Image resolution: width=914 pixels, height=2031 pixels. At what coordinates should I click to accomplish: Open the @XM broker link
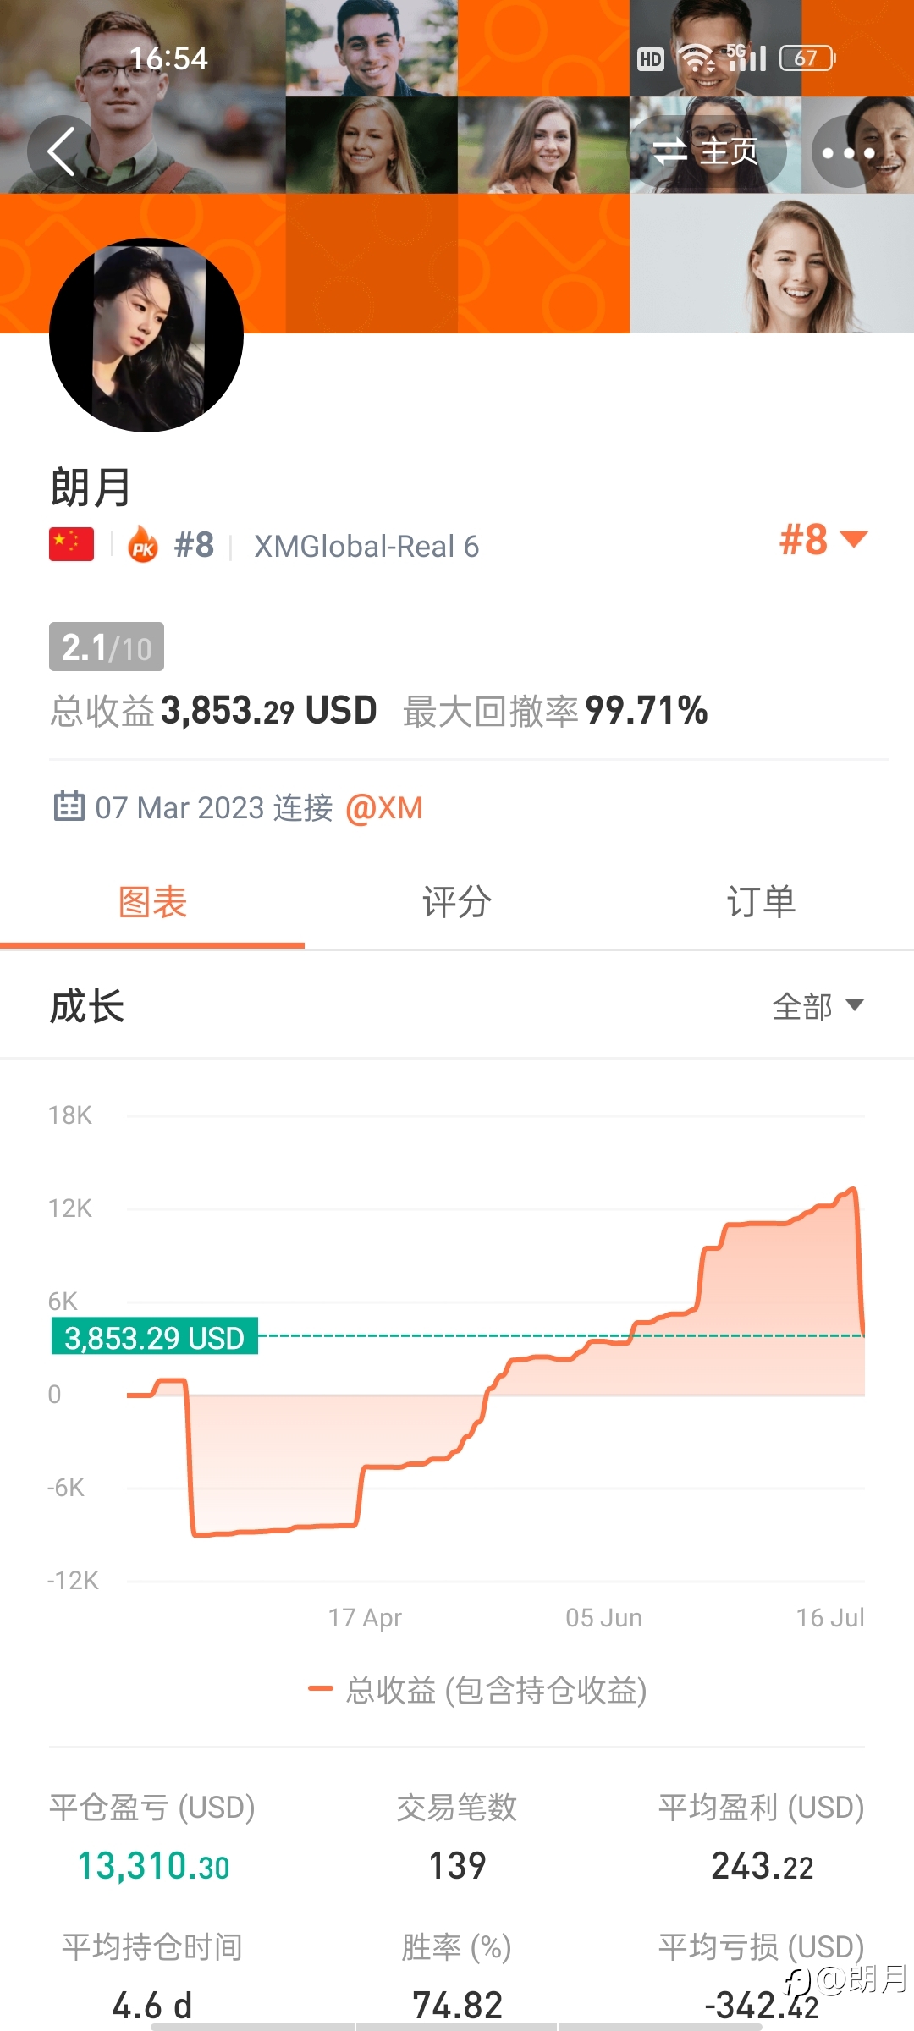pos(383,807)
